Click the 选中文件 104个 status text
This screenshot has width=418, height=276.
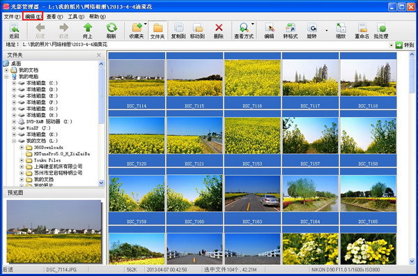pyautogui.click(x=230, y=270)
